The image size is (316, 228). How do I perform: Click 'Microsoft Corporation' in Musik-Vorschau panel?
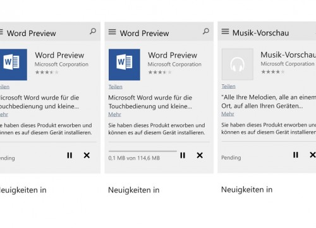coord(288,64)
